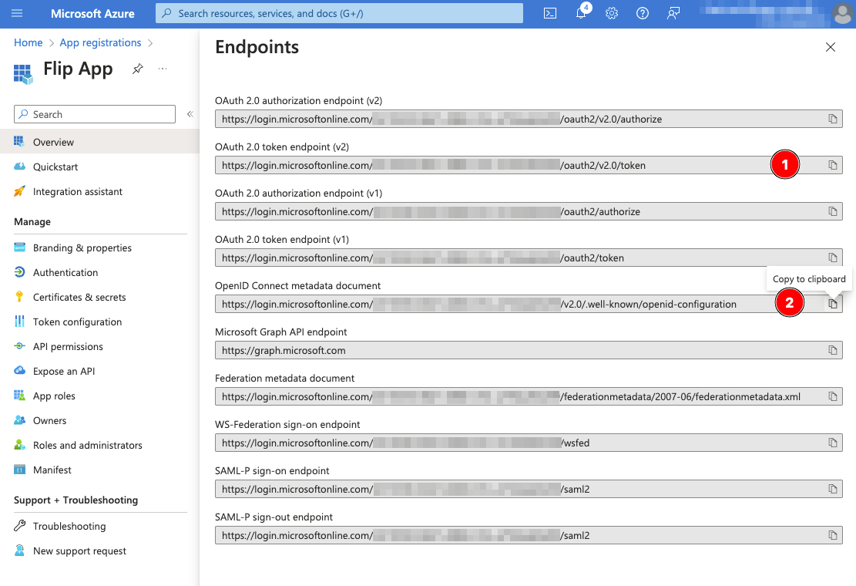
Task: Close the Endpoints pane
Action: coord(831,47)
